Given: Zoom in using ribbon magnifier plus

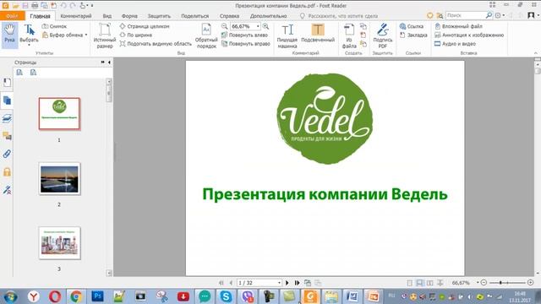Looking at the screenshot, I should tap(265, 26).
